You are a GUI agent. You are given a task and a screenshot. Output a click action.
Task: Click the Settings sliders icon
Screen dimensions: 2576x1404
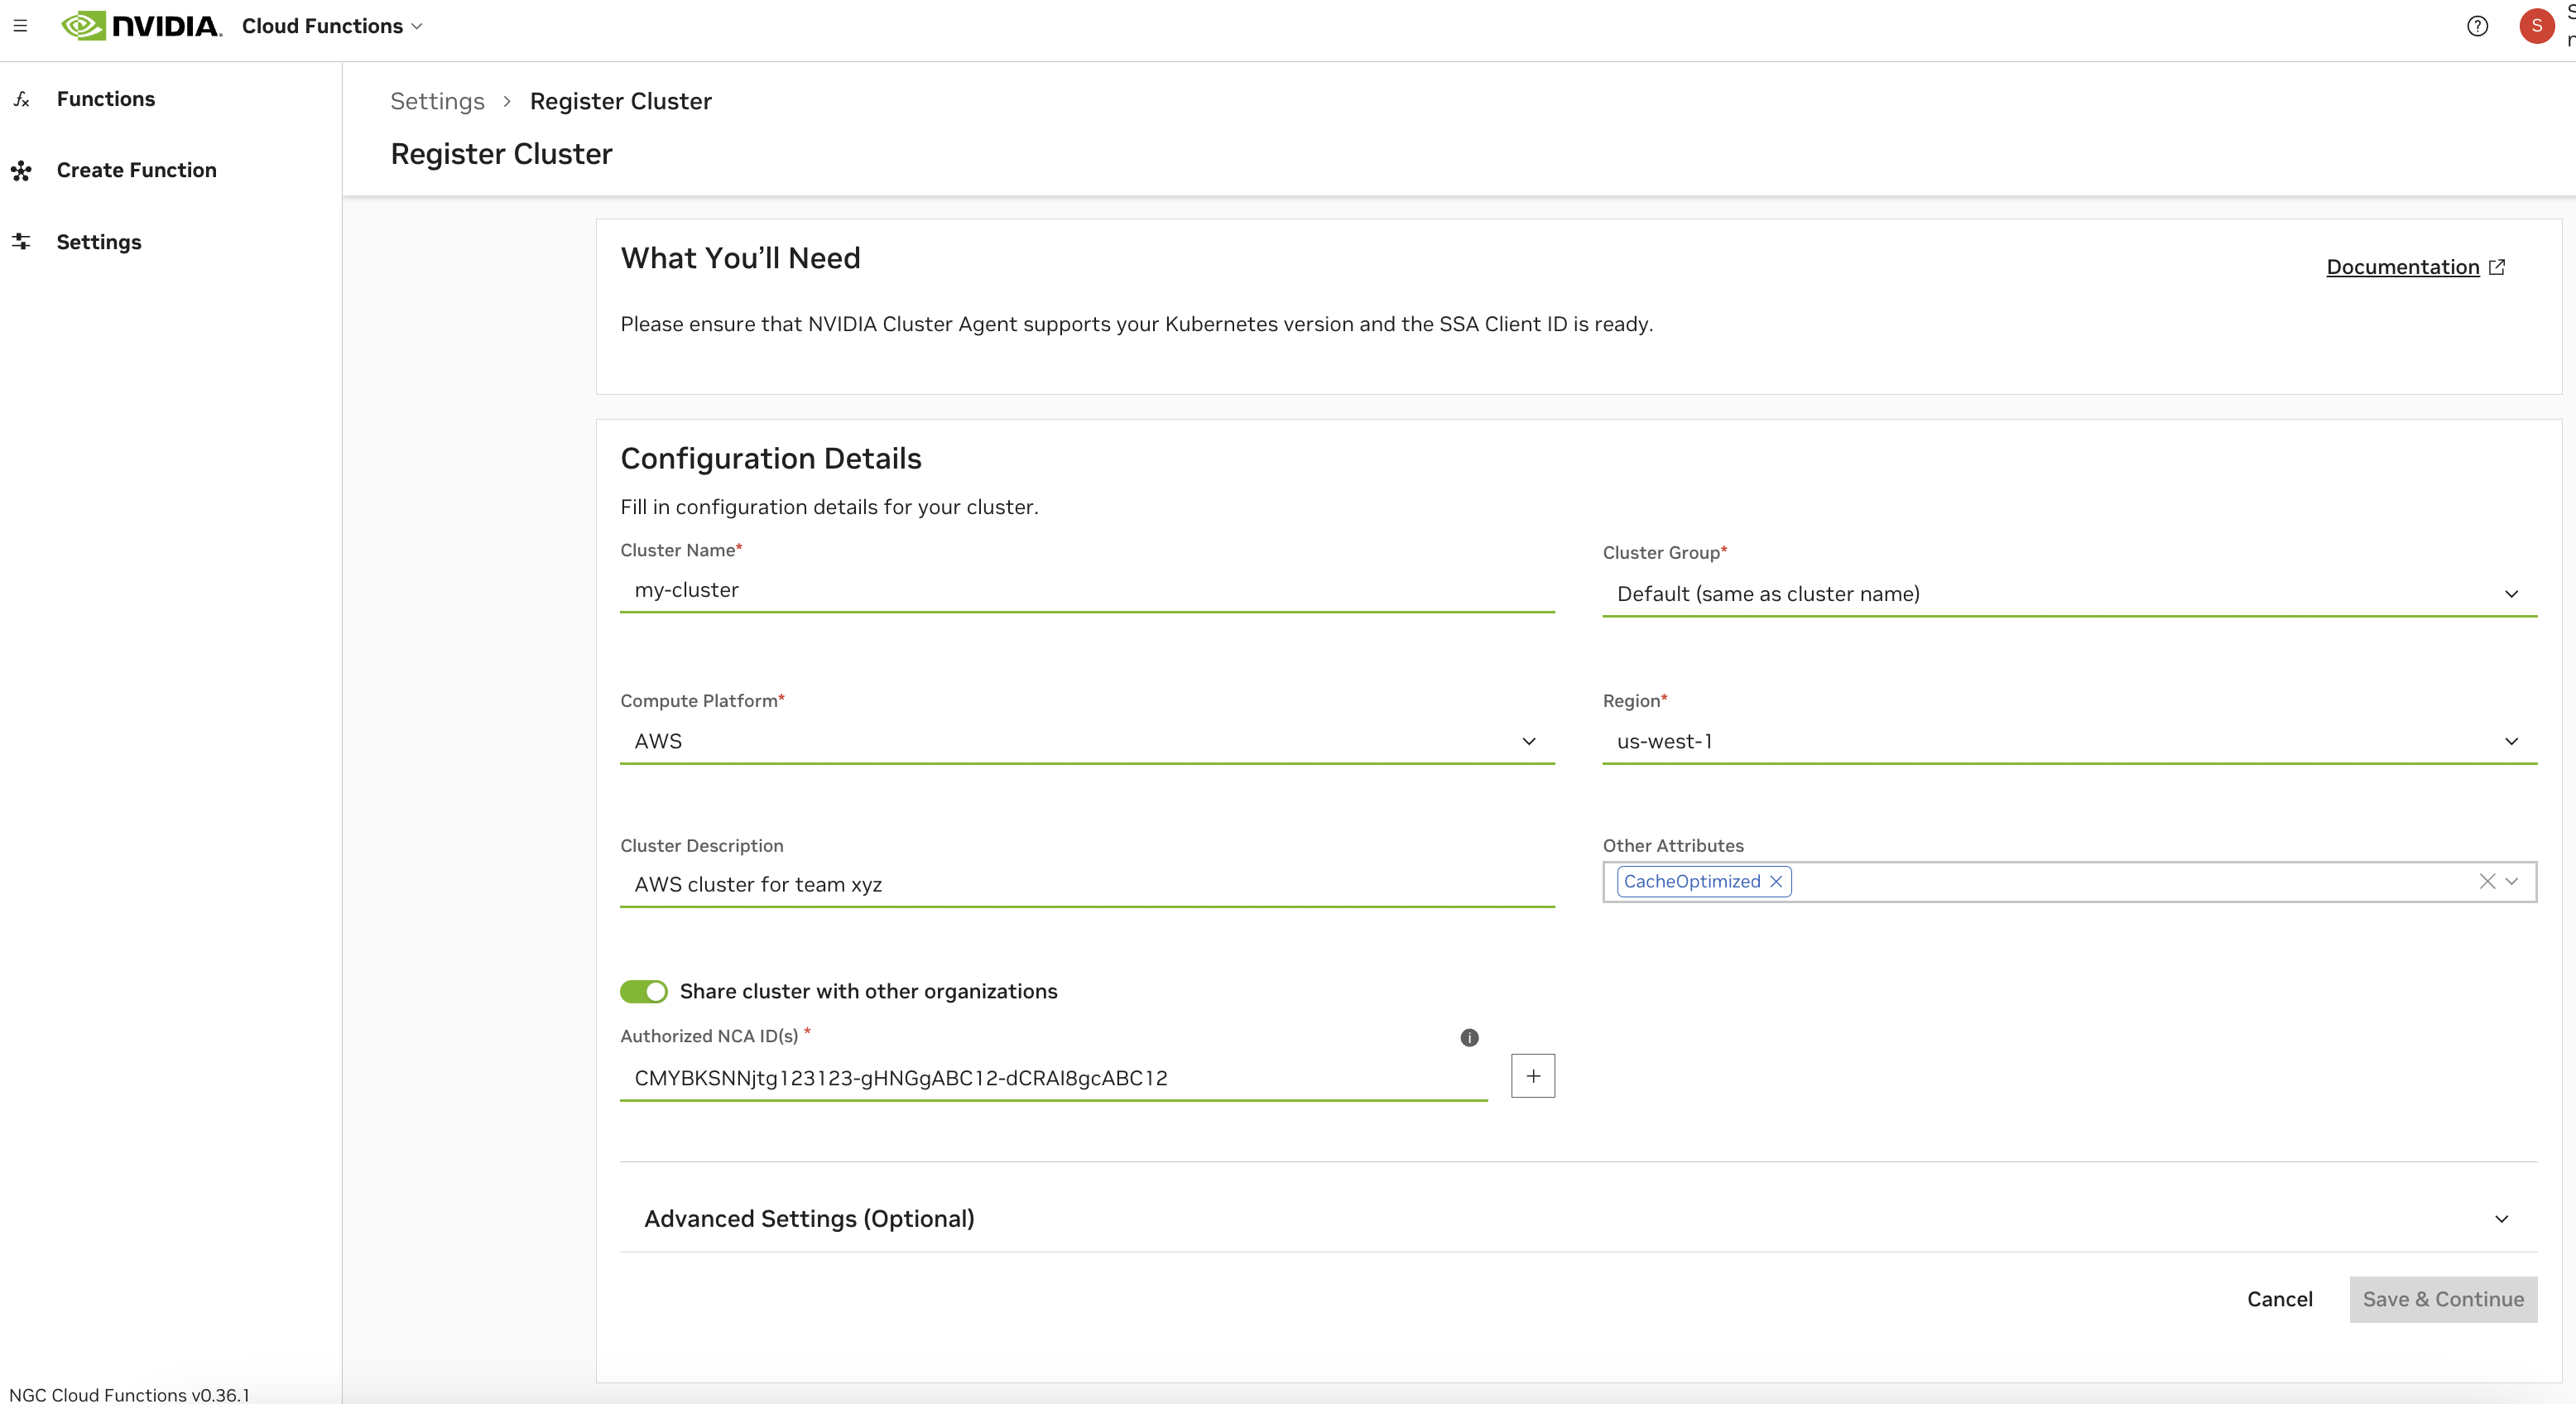coord(22,242)
